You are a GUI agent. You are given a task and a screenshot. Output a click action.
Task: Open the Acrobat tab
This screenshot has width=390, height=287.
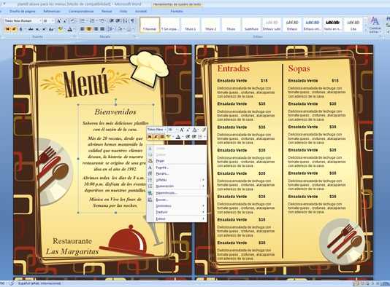140,11
